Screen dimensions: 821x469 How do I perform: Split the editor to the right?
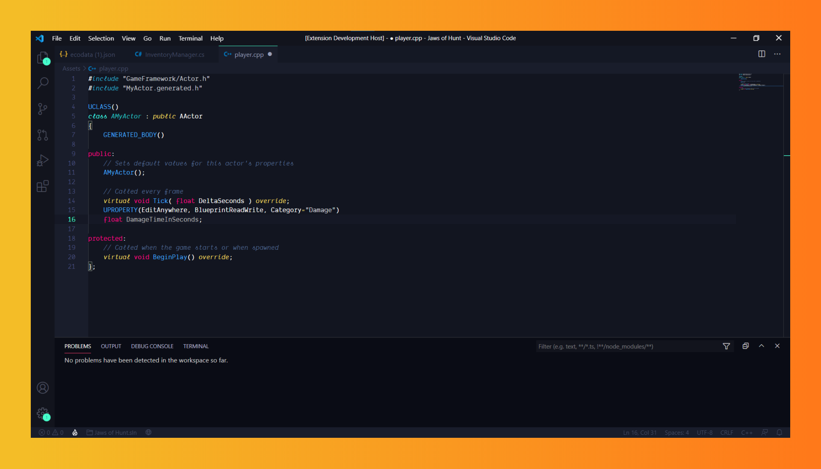tap(762, 54)
